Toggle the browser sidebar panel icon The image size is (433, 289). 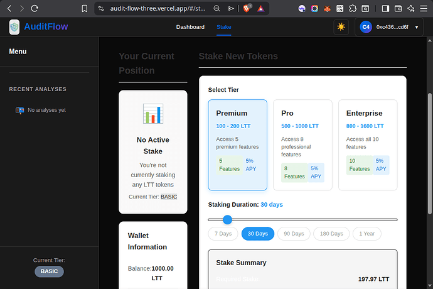point(386,9)
